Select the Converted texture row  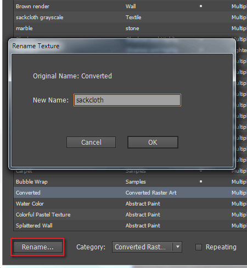(x=130, y=192)
